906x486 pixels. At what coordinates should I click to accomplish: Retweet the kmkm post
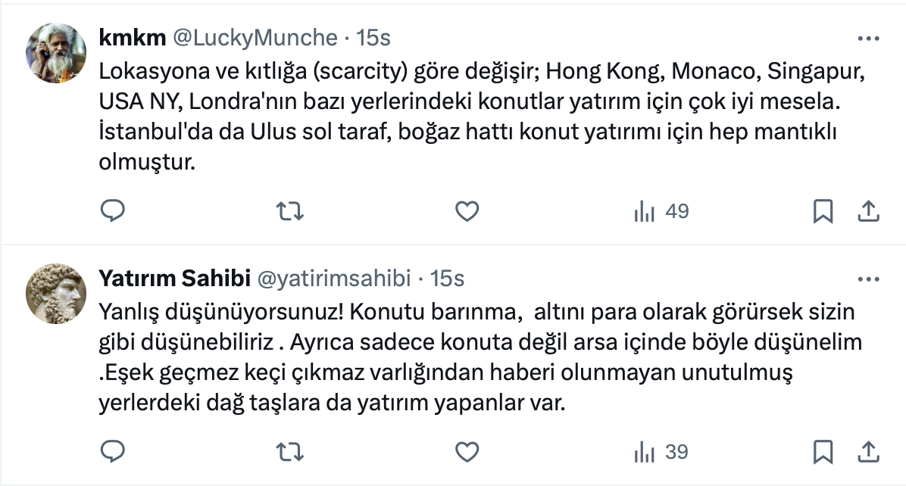click(288, 212)
